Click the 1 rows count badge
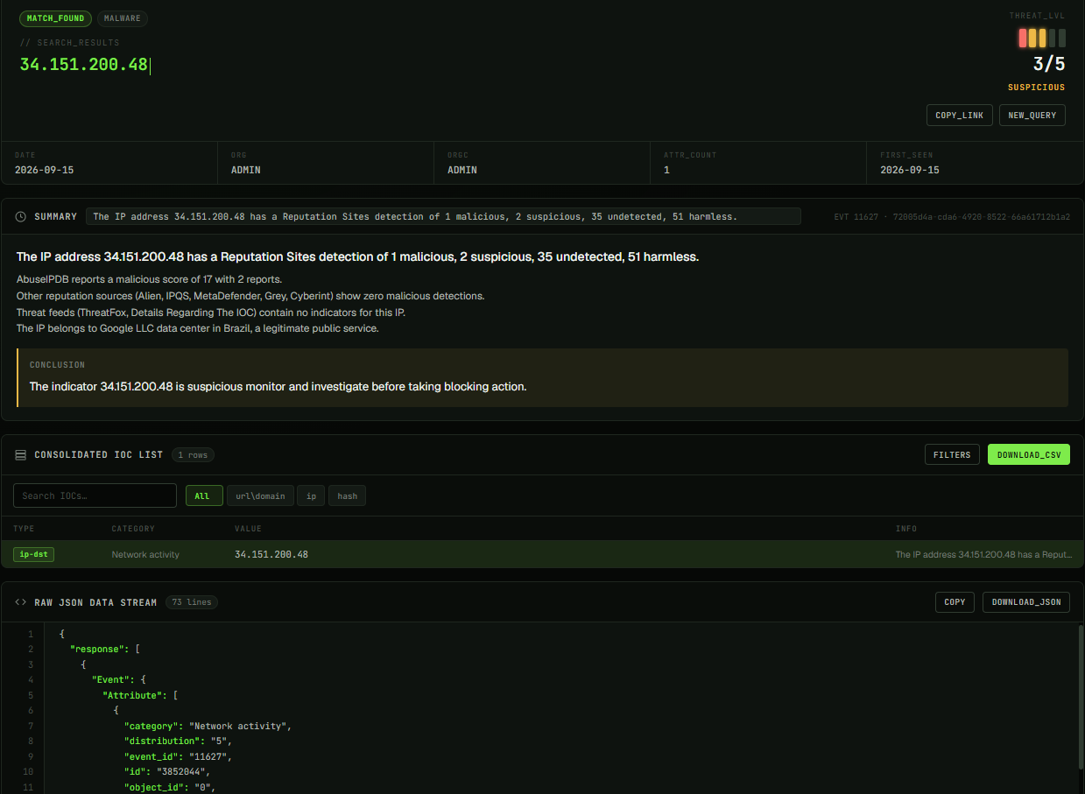Screen dimensions: 1085x794 coord(193,454)
